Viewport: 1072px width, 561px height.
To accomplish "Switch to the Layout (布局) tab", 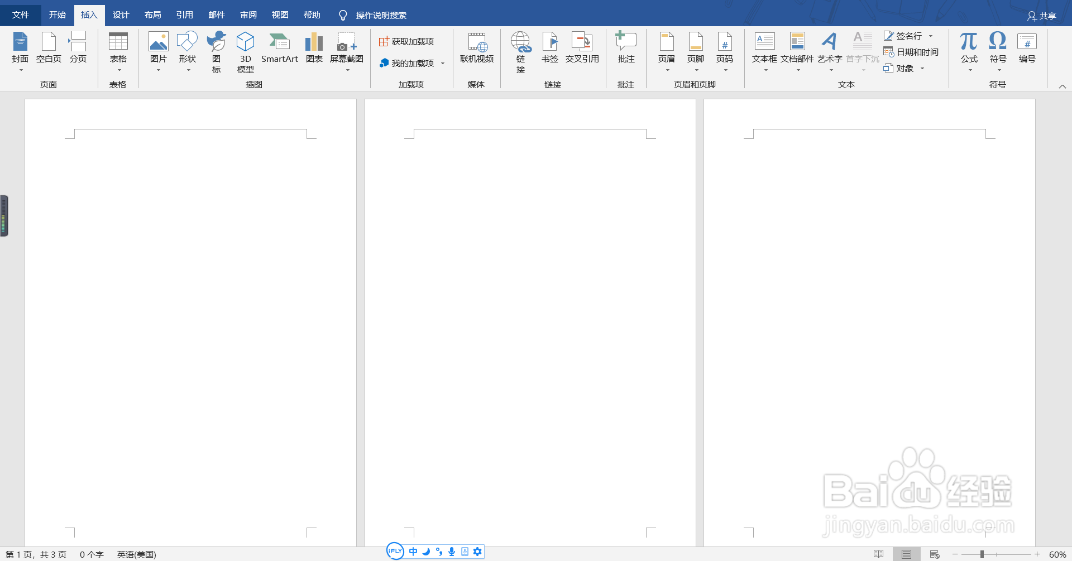I will [x=152, y=15].
